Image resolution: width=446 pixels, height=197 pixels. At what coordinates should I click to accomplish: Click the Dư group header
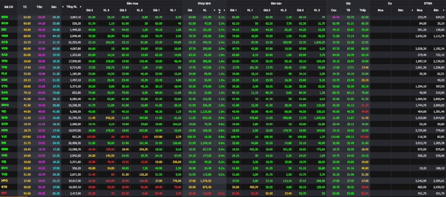(x=390, y=3)
